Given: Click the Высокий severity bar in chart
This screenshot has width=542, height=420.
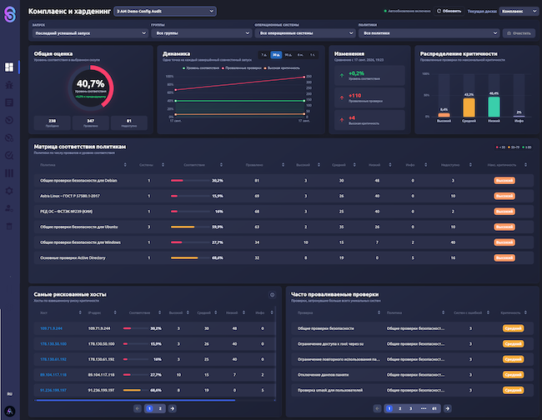Looking at the screenshot, I should pos(444,115).
